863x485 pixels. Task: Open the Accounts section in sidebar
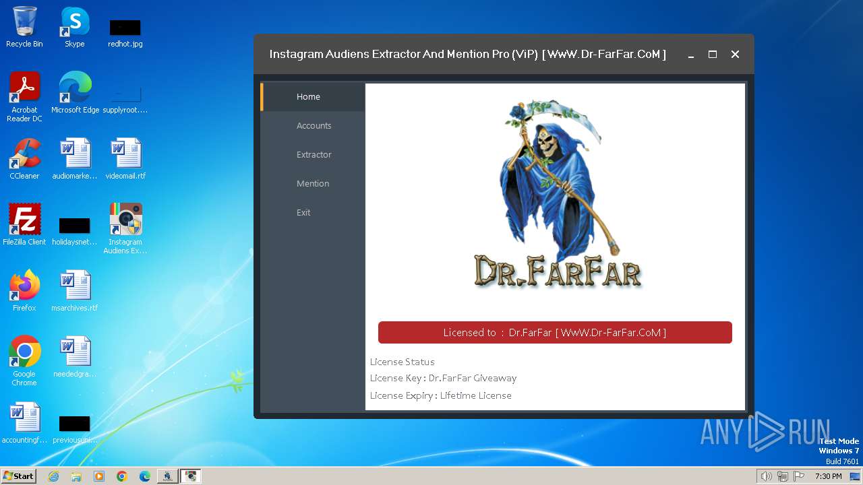[x=314, y=126]
